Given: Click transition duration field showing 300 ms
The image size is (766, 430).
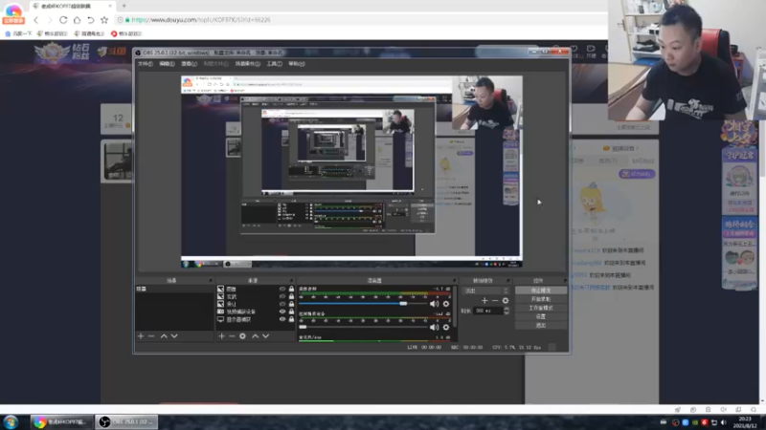Looking at the screenshot, I should pyautogui.click(x=488, y=311).
